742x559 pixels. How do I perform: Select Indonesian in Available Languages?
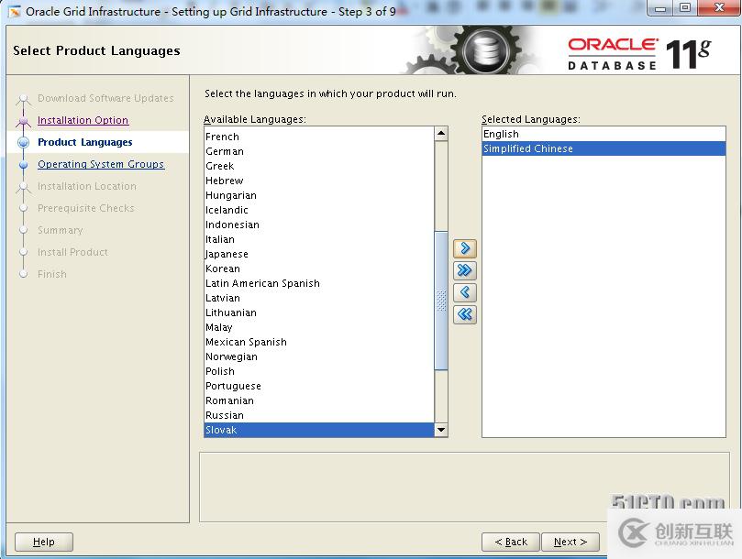pos(319,225)
